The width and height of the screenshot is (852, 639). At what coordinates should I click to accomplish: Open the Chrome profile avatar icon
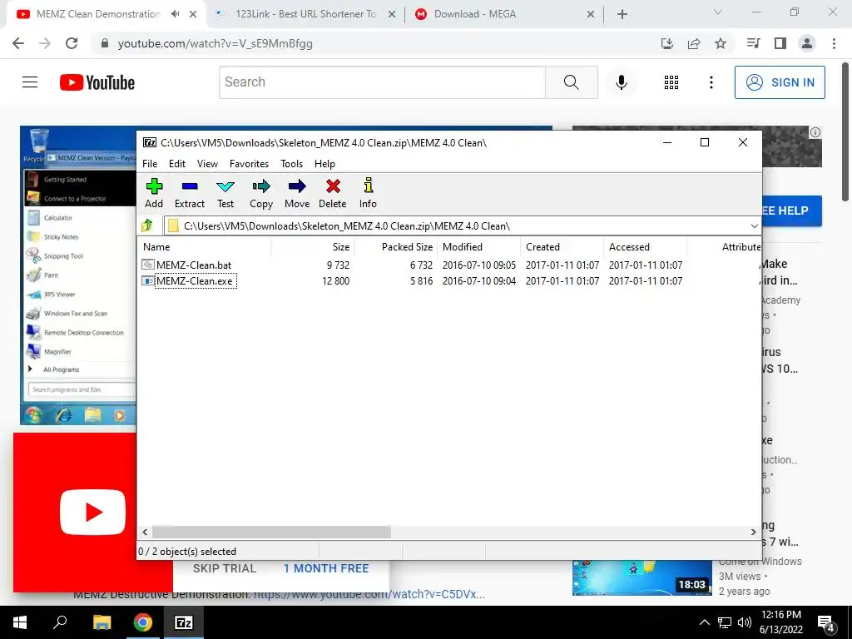[x=807, y=43]
